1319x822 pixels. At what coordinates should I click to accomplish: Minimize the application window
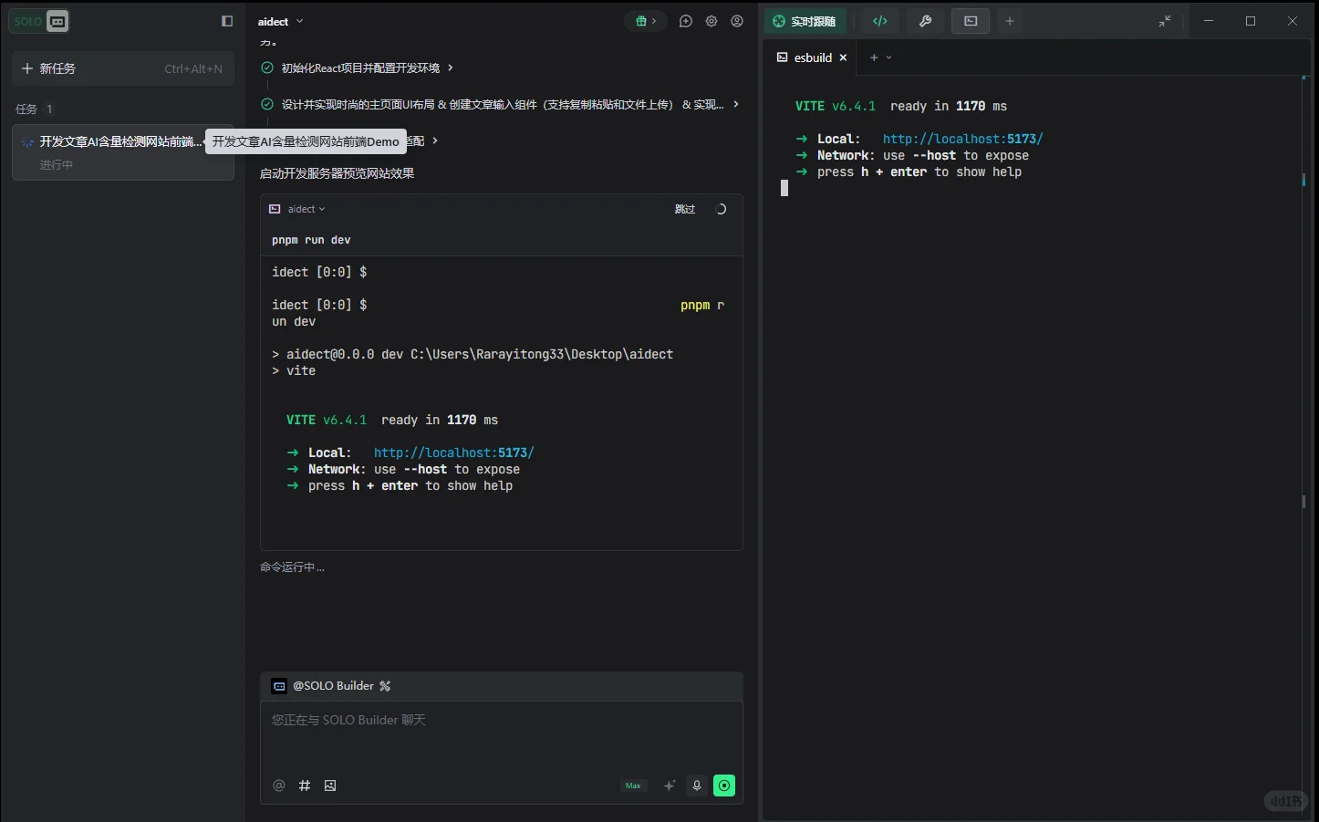1209,21
